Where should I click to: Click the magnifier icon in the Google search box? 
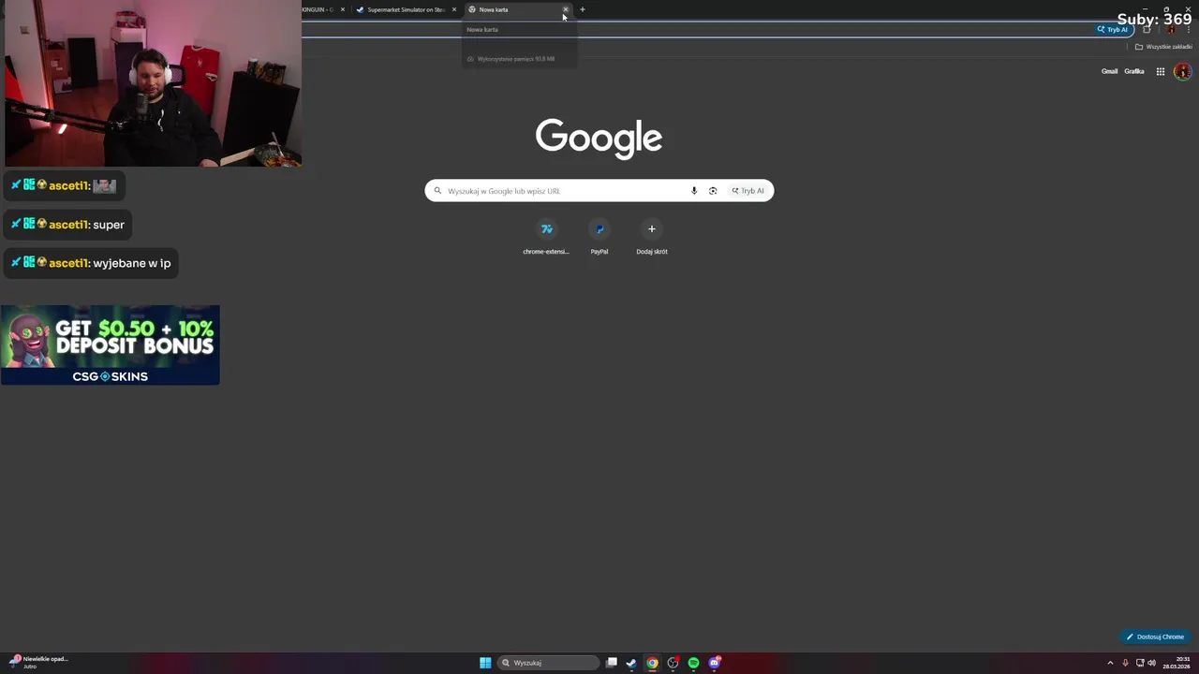[437, 191]
